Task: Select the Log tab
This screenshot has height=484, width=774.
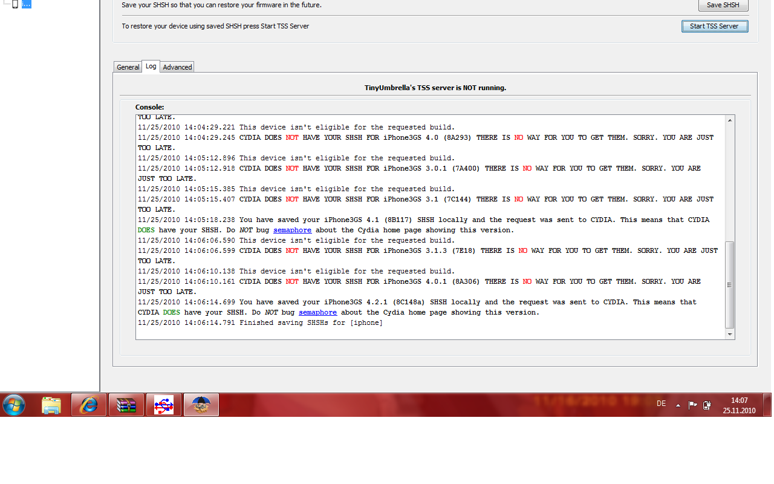Action: pyautogui.click(x=151, y=66)
